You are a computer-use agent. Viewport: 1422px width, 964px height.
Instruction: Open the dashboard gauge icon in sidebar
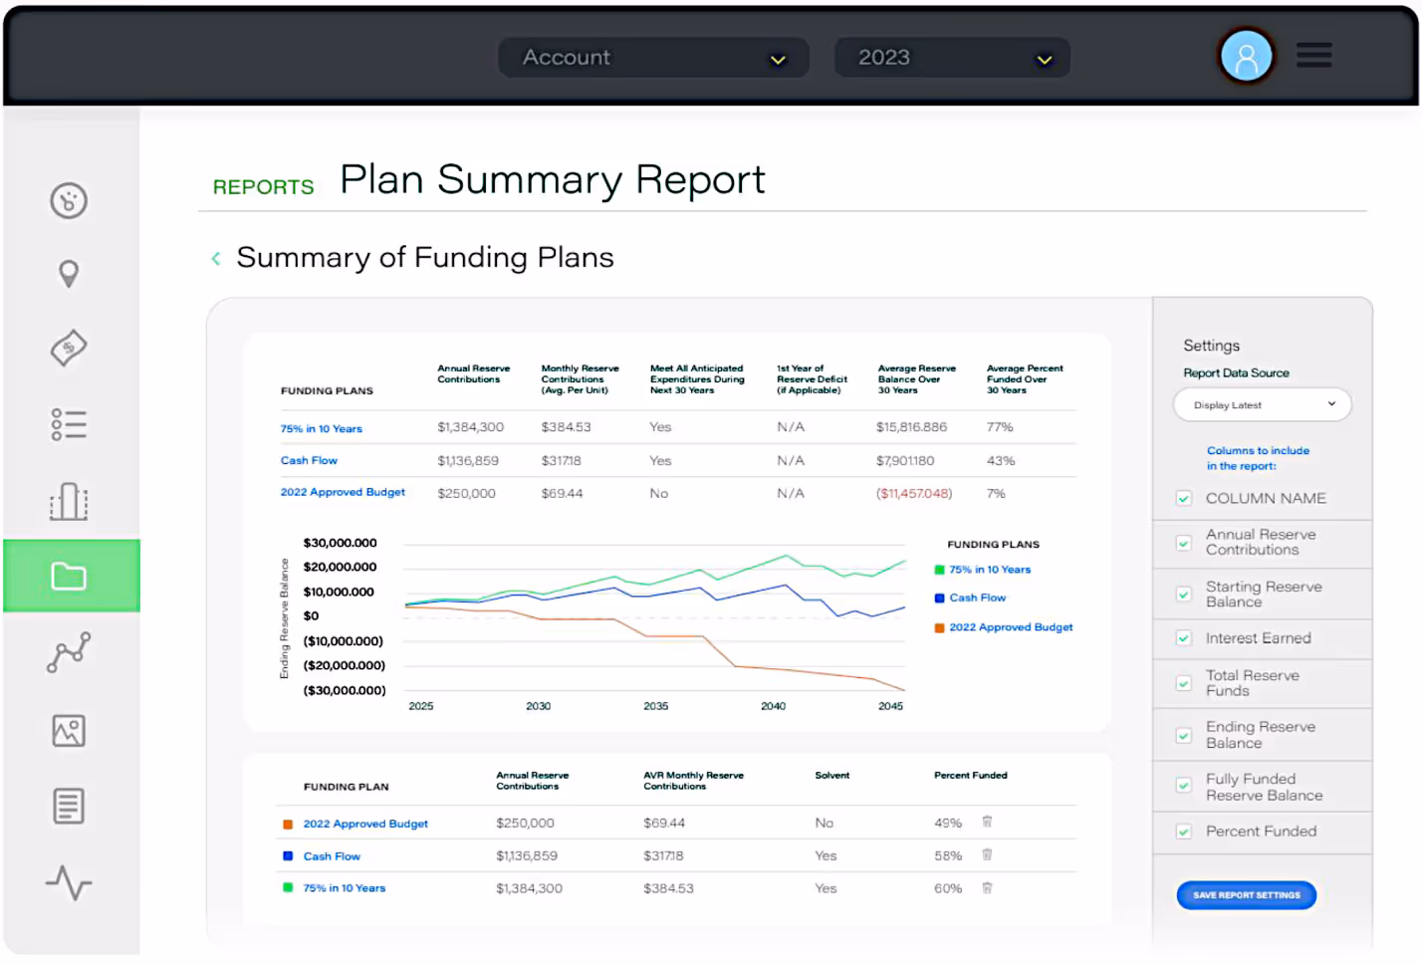click(69, 201)
